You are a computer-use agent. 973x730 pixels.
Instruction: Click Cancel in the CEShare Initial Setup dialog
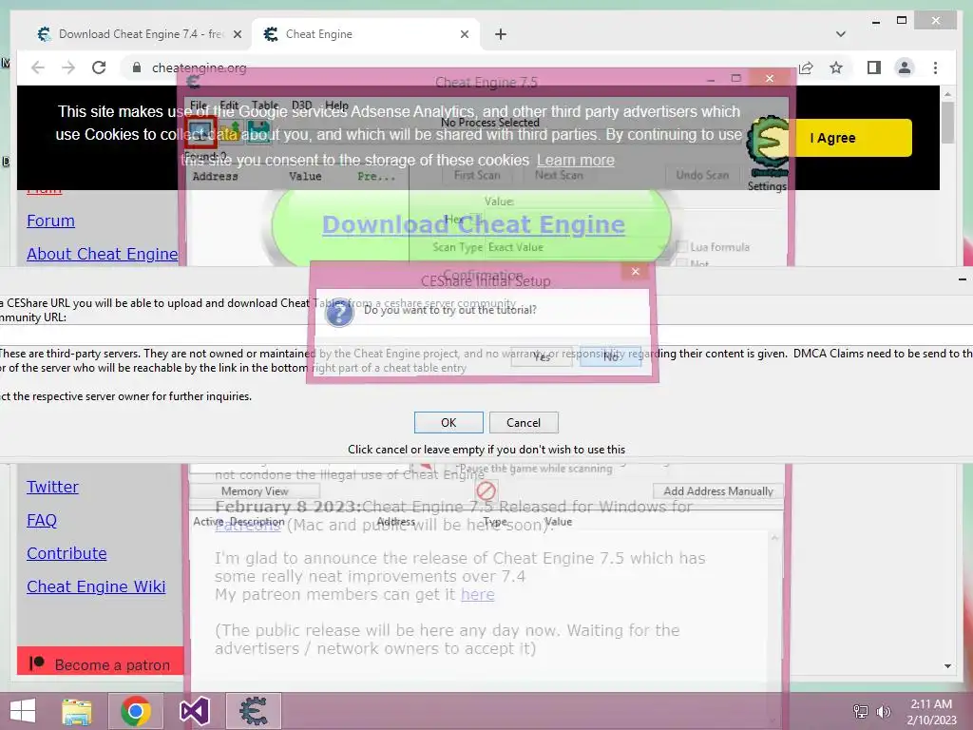[x=524, y=423]
